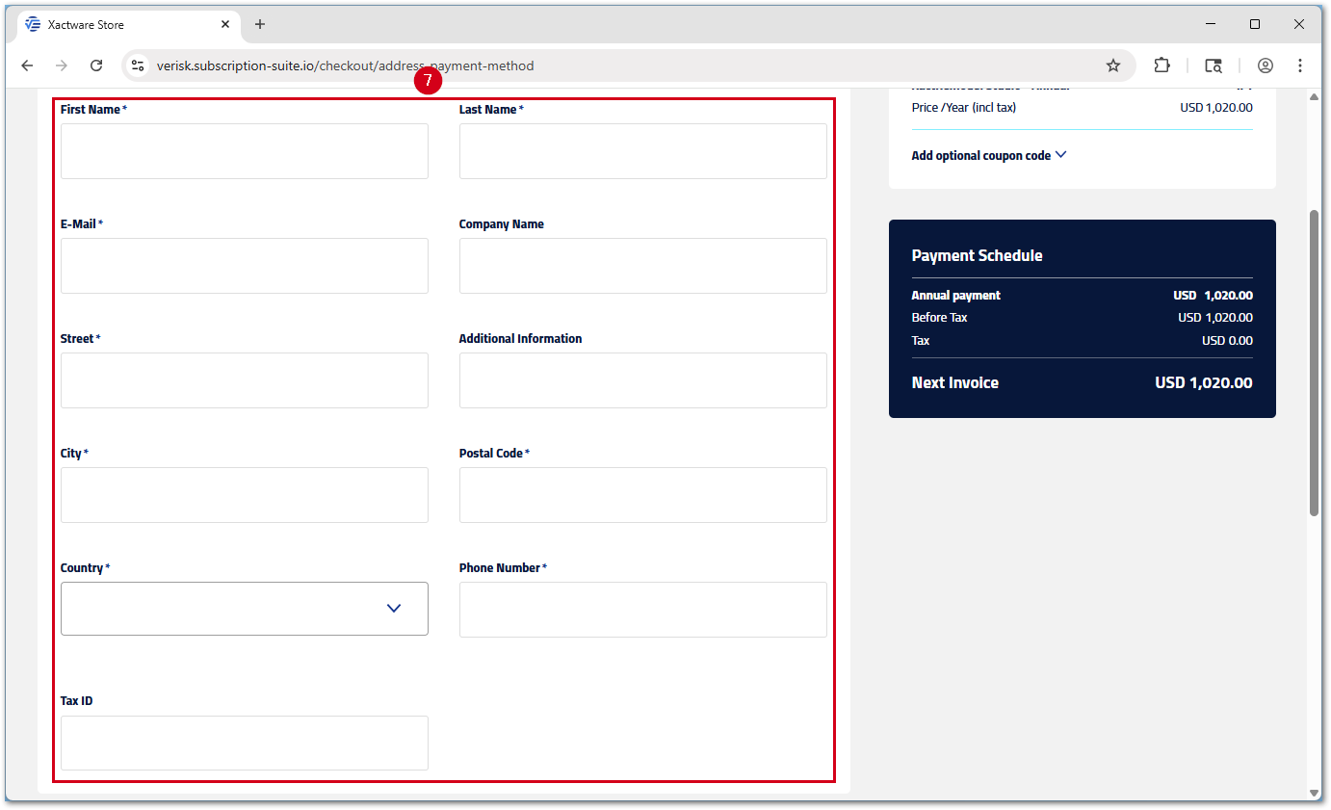1331x810 pixels.
Task: Focus the Last Name text box
Action: point(642,151)
